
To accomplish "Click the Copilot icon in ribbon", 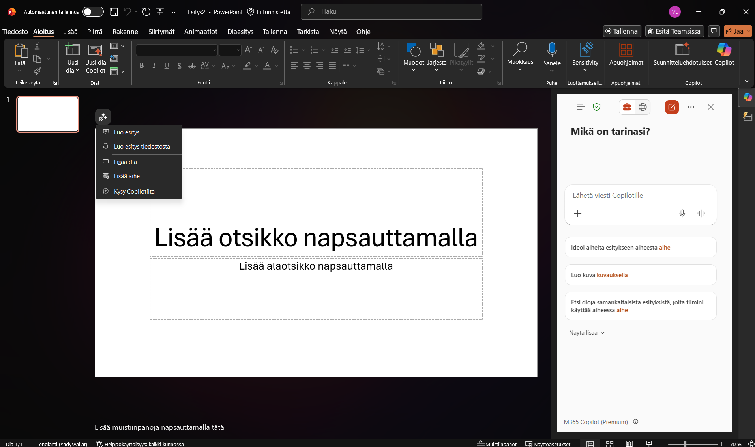I will coord(724,50).
